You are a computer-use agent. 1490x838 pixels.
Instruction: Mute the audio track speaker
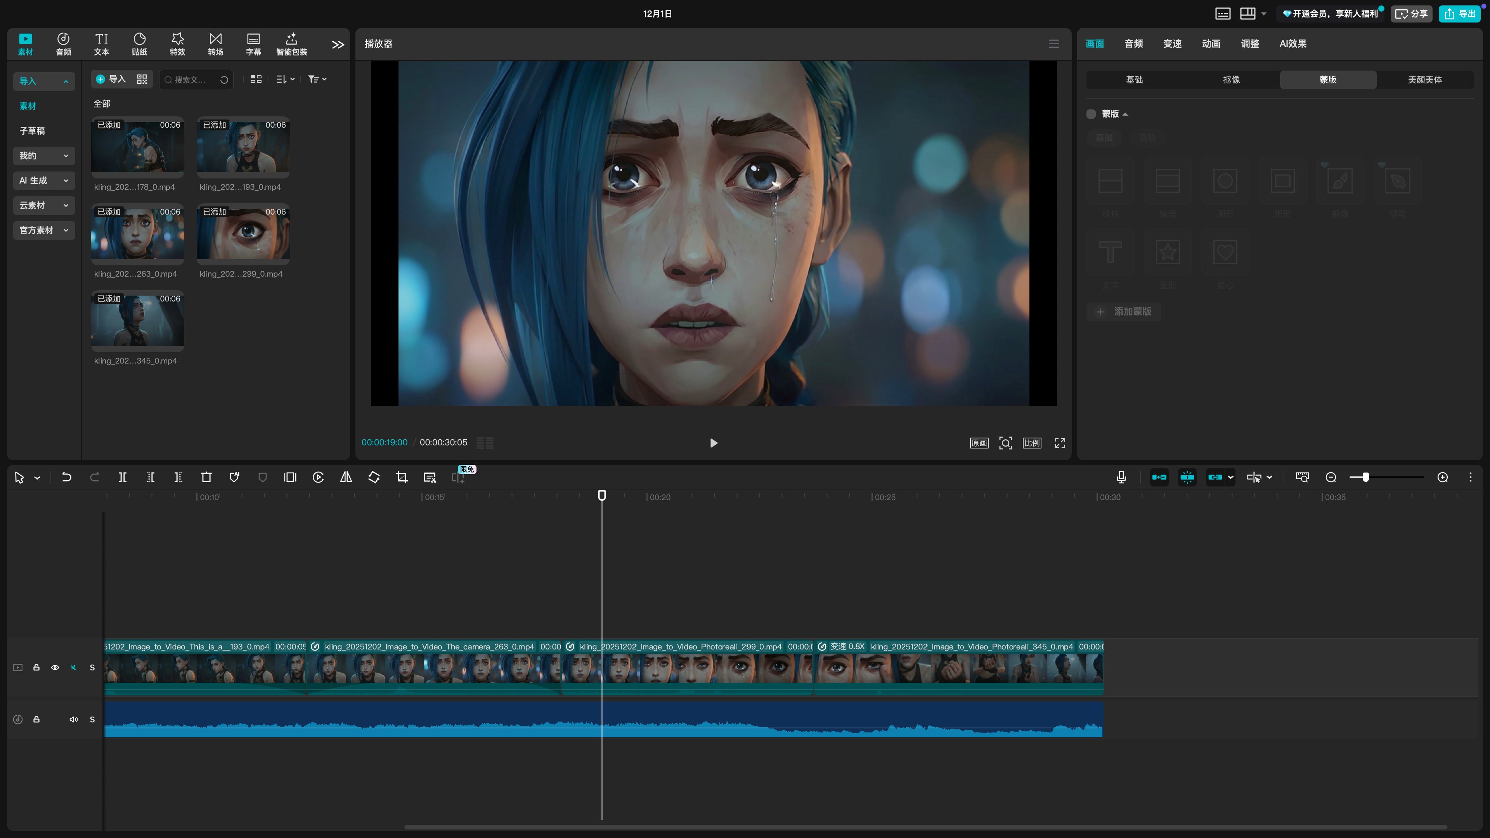click(x=73, y=719)
